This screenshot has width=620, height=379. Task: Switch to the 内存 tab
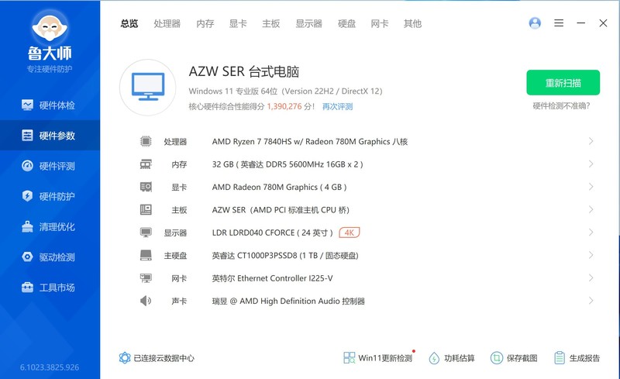pos(205,24)
